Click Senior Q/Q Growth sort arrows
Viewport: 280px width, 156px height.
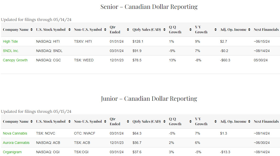pos(190,30)
